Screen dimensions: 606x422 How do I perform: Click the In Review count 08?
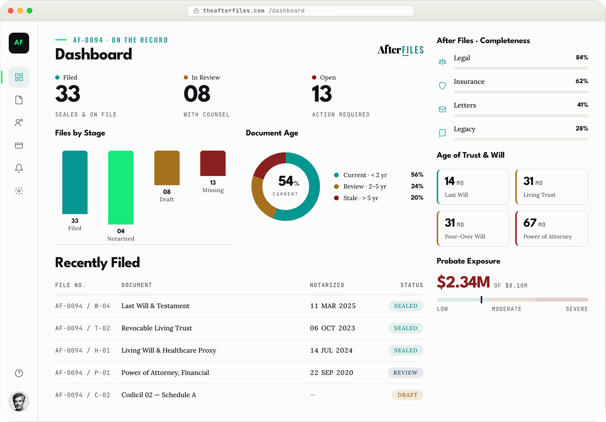coord(197,94)
